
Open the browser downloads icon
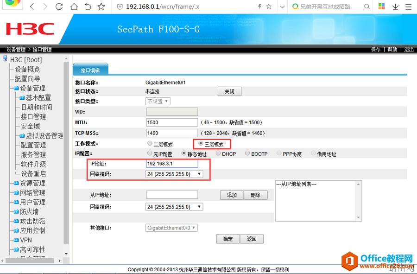tap(396, 6)
